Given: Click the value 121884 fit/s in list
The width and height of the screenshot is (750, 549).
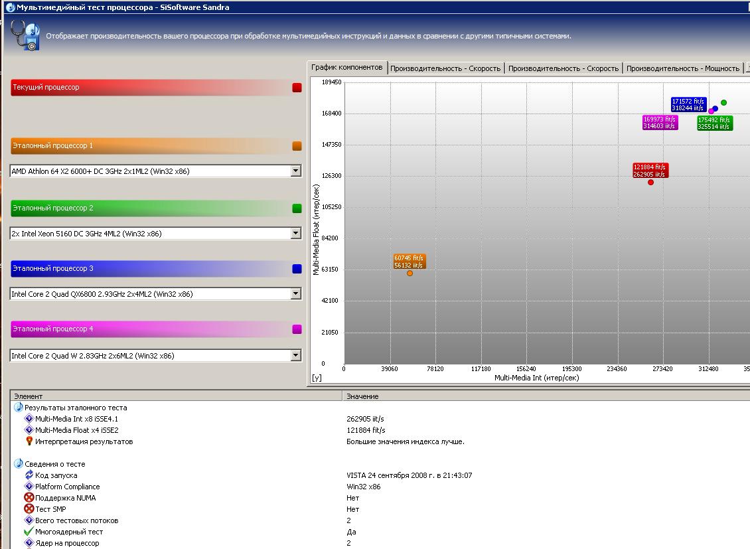Looking at the screenshot, I should tap(366, 430).
